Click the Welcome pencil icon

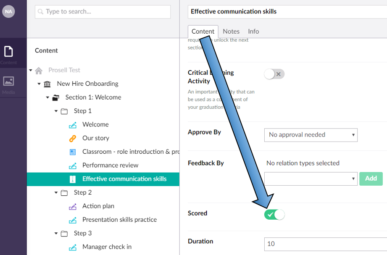tap(72, 124)
